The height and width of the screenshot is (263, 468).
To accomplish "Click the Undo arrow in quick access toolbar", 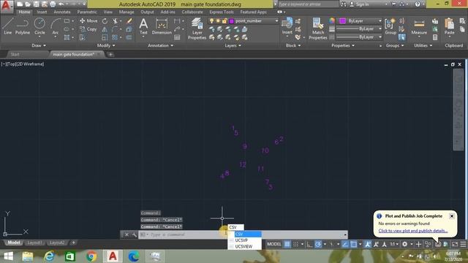I will click(x=61, y=4).
